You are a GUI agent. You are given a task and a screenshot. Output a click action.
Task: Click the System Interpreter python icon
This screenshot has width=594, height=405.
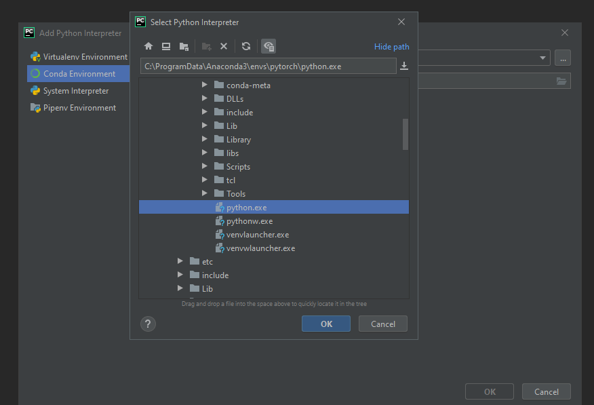(36, 90)
